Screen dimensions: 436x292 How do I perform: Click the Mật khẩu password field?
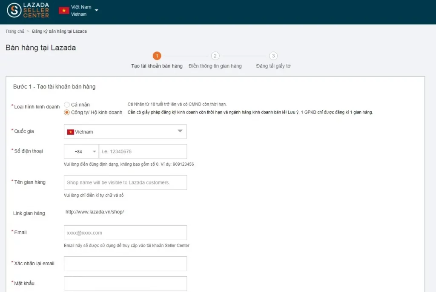[x=125, y=283]
